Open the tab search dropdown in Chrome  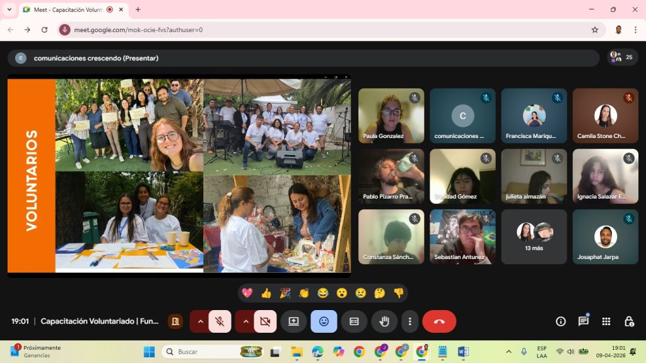pos(9,9)
